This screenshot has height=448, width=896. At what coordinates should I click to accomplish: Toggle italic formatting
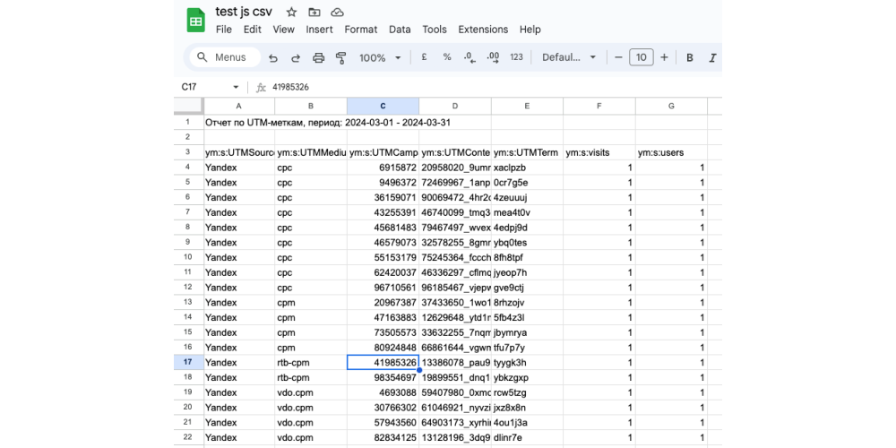pyautogui.click(x=712, y=57)
